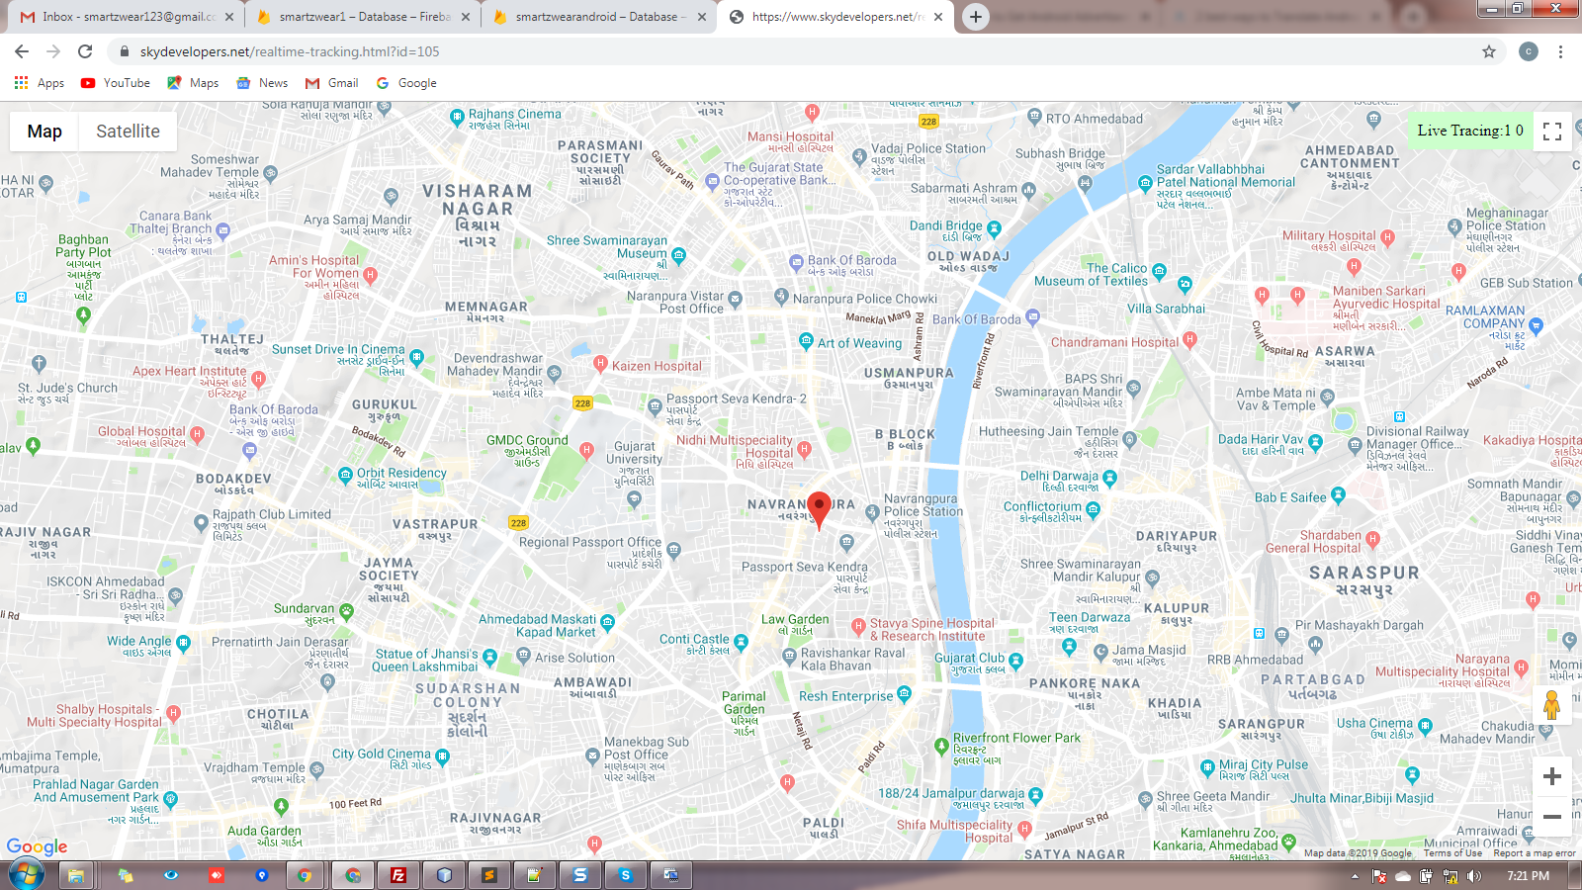Click Military Hospital map marker

1387,237
